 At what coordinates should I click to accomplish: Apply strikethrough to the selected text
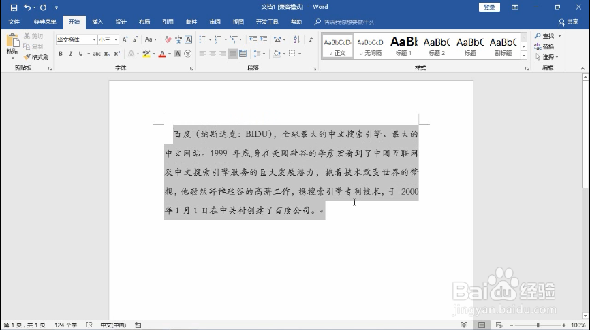(x=97, y=54)
